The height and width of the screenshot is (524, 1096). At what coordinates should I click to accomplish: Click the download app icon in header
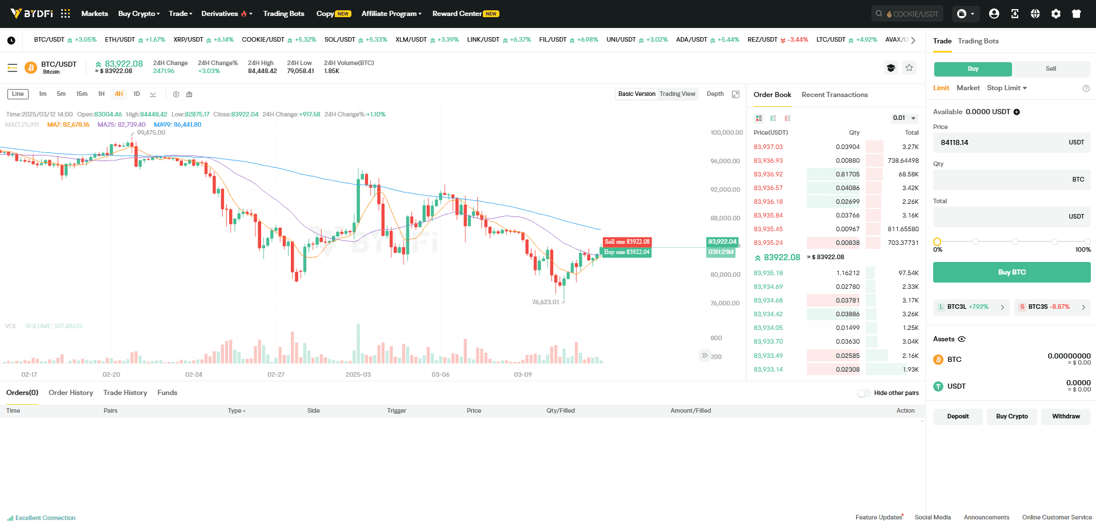1015,14
